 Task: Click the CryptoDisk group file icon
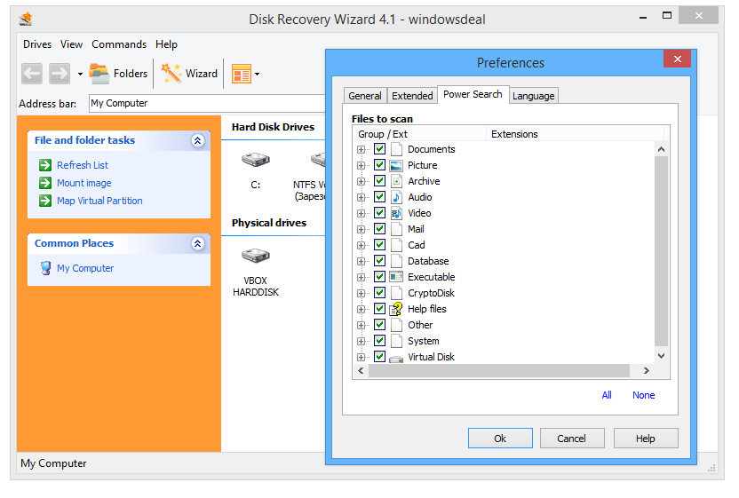tap(396, 293)
